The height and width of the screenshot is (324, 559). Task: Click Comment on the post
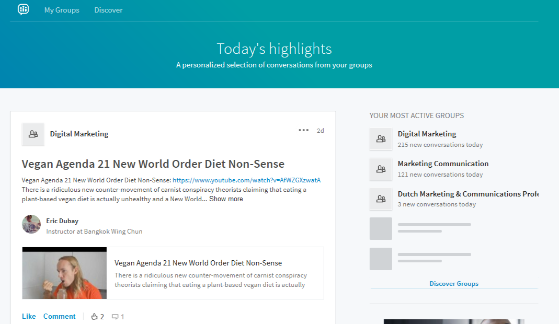[x=59, y=316]
